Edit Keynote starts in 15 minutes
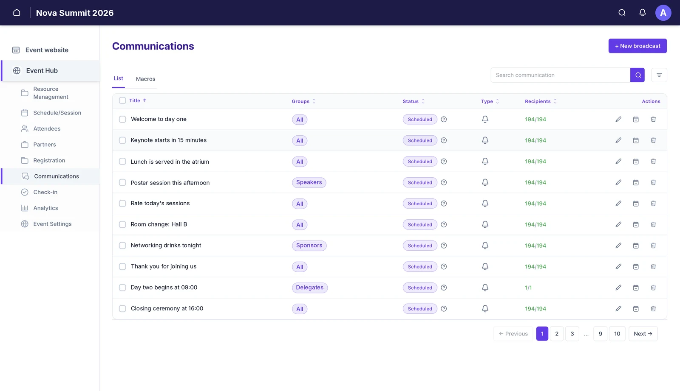 coord(618,140)
